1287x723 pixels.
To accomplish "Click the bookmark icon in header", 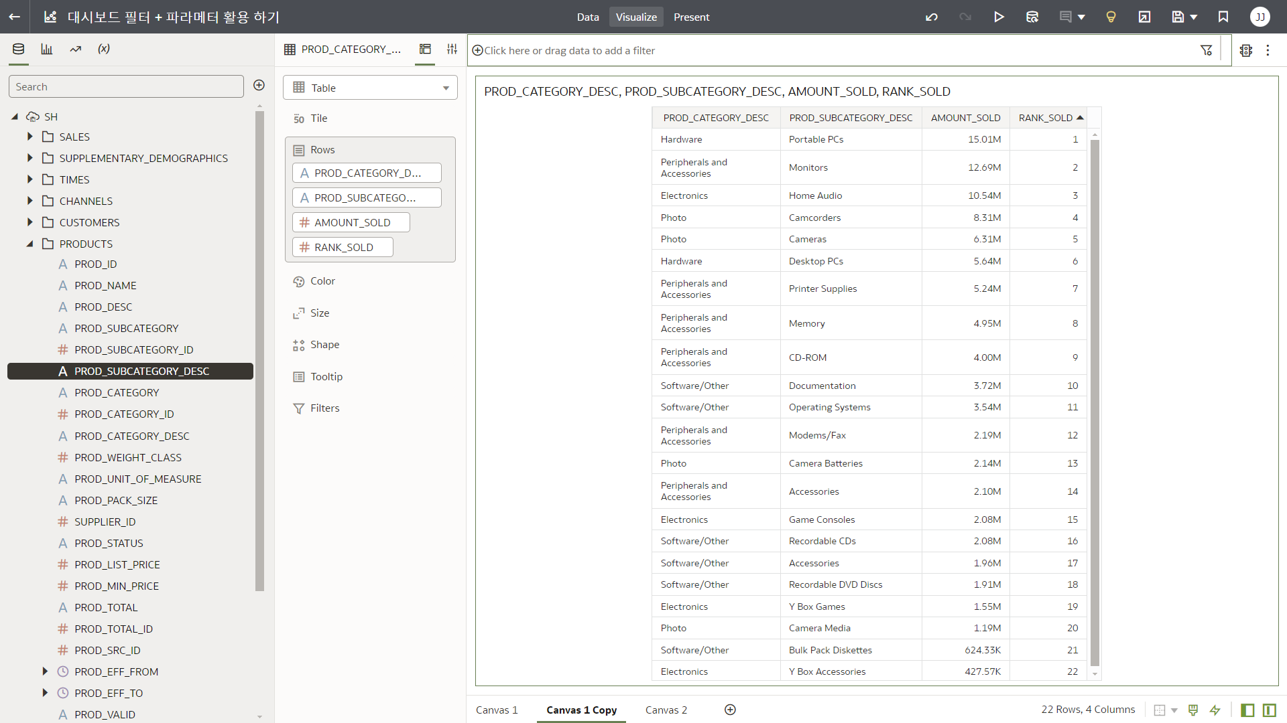I will pos(1223,17).
